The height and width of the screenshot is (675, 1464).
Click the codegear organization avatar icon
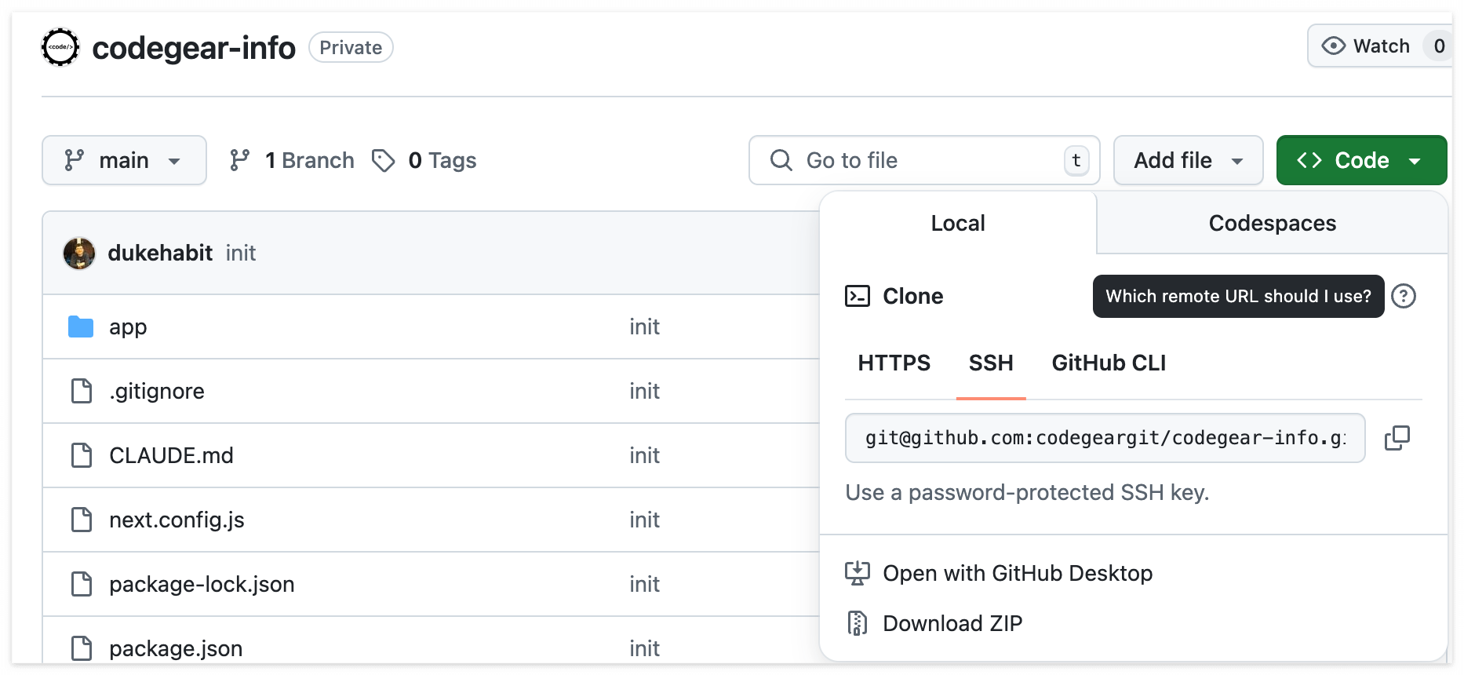[x=60, y=47]
